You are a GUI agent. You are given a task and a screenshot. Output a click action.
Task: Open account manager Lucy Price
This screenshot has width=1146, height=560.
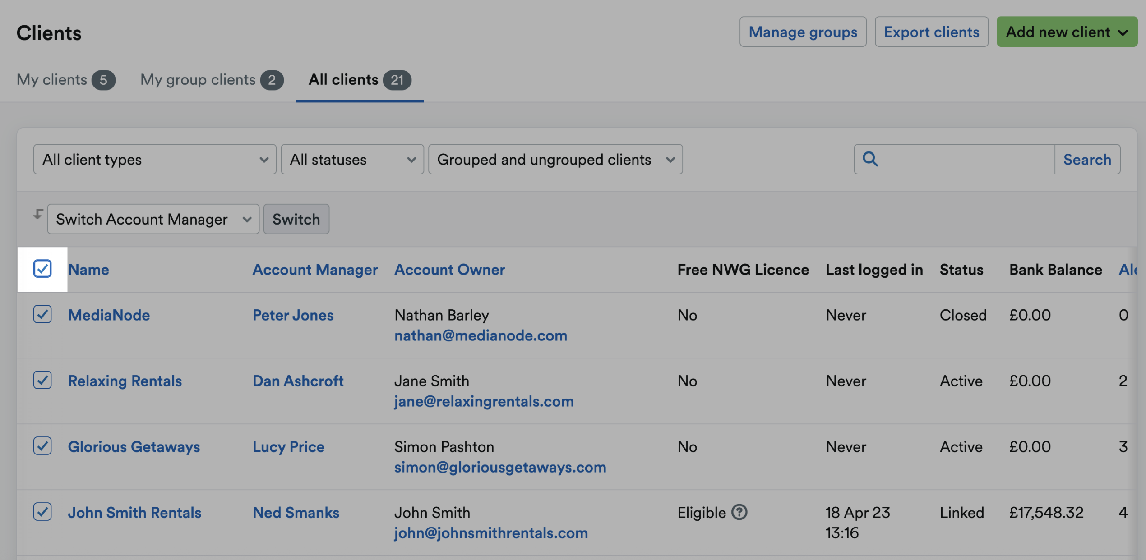(288, 447)
